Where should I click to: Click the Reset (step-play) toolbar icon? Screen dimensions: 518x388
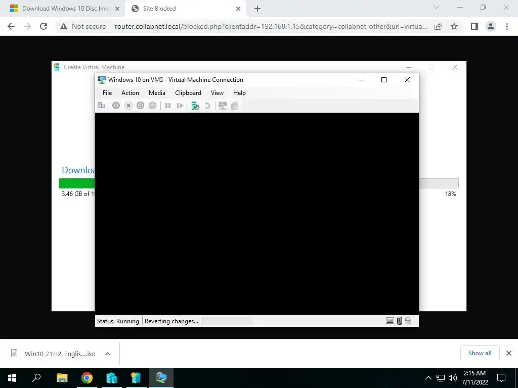[180, 106]
